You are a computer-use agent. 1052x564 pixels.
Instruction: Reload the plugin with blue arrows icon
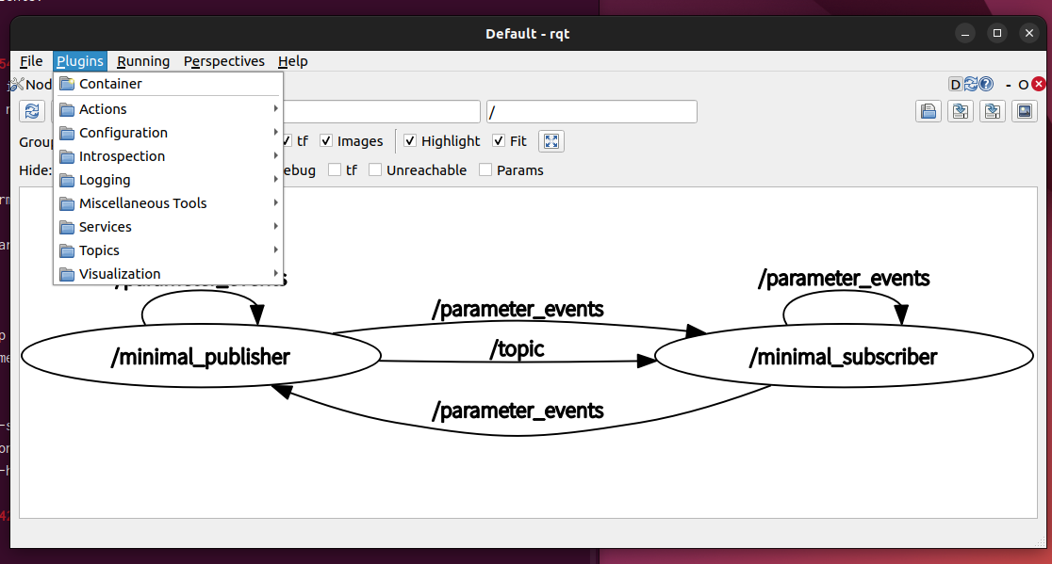pos(970,85)
